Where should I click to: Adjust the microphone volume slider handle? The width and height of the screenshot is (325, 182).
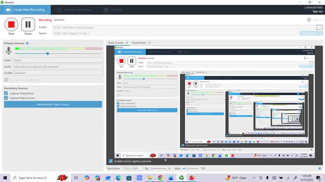click(47, 53)
